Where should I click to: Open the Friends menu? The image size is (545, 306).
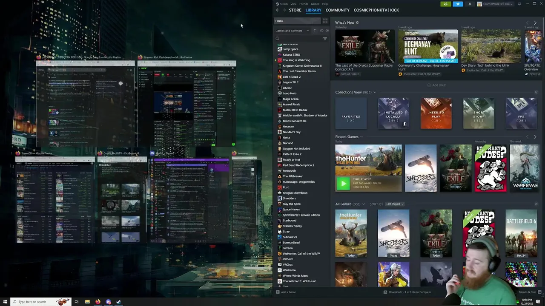point(304,4)
